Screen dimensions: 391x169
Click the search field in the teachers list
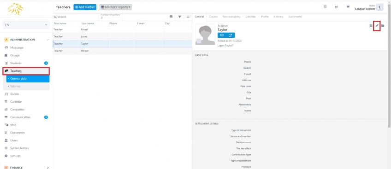coord(76,17)
